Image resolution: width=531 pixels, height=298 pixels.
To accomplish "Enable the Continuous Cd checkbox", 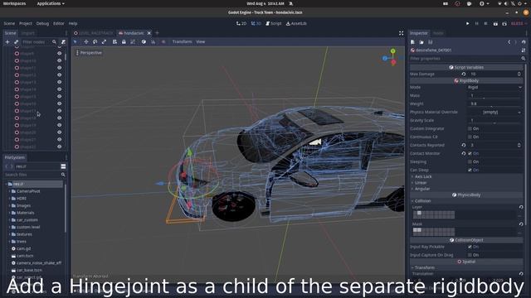I will [x=470, y=137].
